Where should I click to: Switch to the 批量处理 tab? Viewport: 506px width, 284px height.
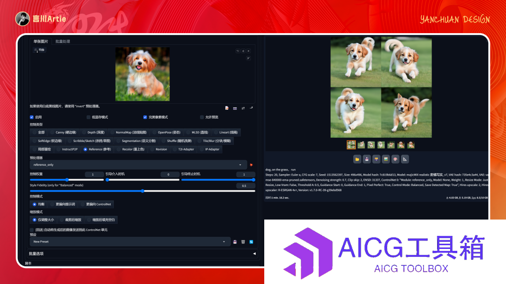click(63, 42)
